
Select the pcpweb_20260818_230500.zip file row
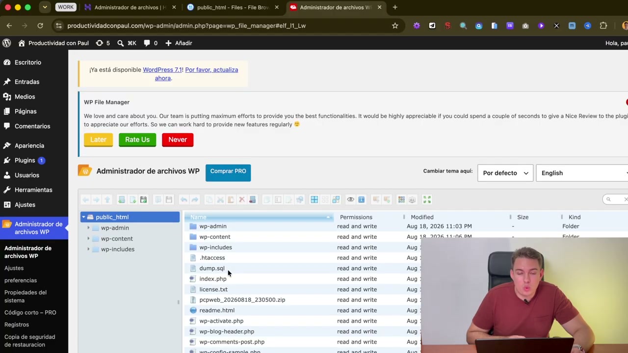[303, 300]
